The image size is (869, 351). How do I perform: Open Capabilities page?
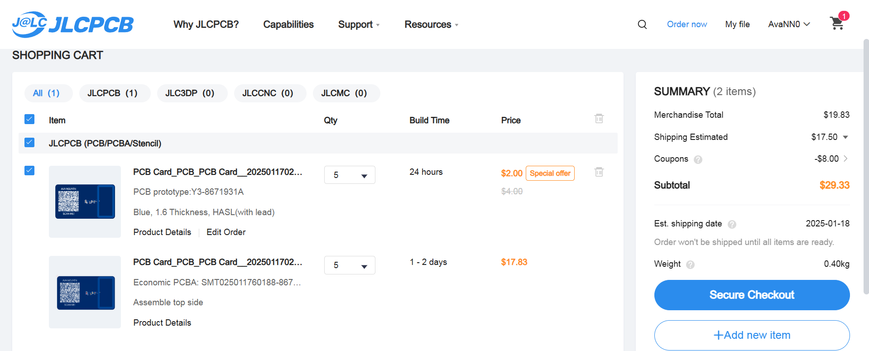click(x=288, y=24)
